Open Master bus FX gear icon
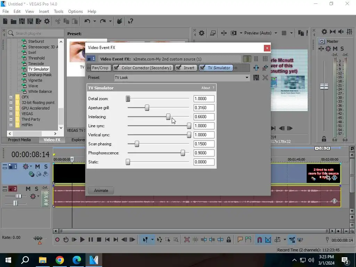 (328, 49)
